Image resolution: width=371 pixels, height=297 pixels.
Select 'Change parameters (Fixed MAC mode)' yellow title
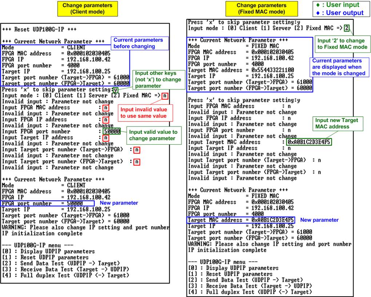point(262,9)
